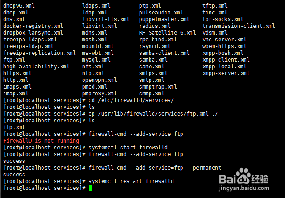Image resolution: width=285 pixels, height=198 pixels.
Task: Select transmission-client.xml in the listing
Action: (x=238, y=26)
